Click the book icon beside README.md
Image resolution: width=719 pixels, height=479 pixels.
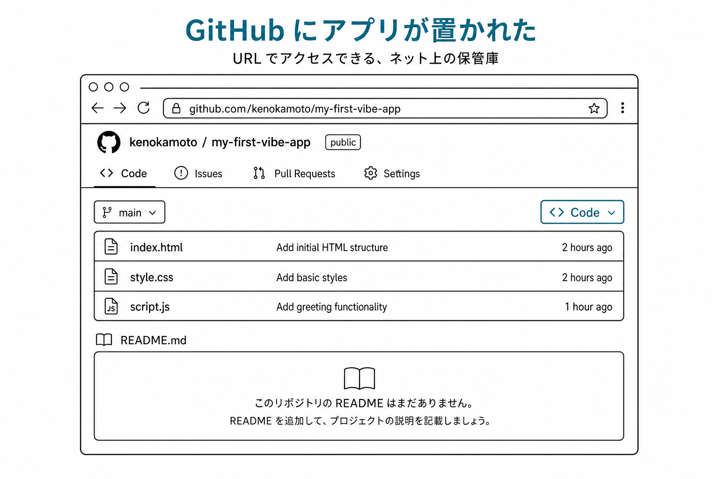[104, 340]
